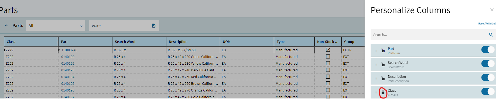Toggle off the Part column switch
The image size is (496, 99).
pos(488,50)
